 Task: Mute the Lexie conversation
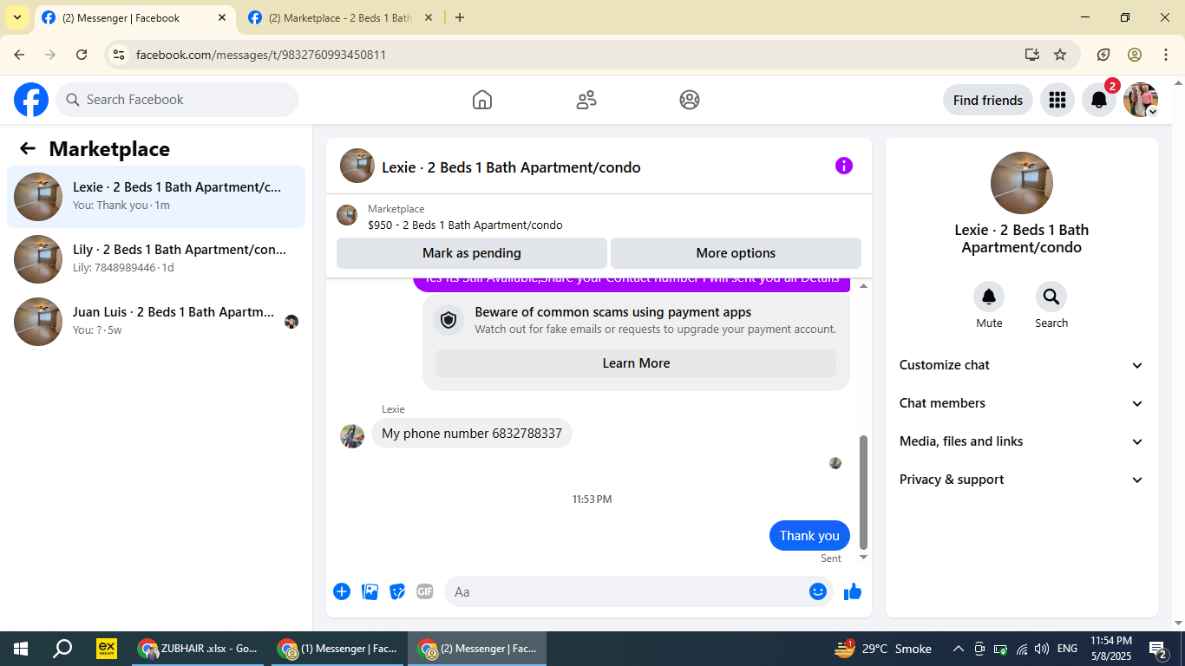click(x=989, y=297)
